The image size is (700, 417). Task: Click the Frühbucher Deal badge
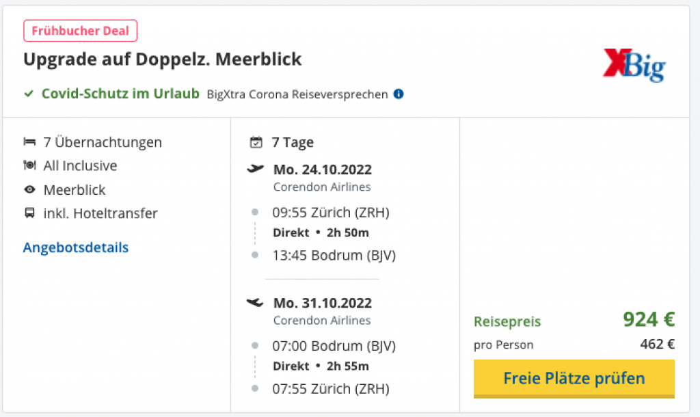pyautogui.click(x=81, y=31)
